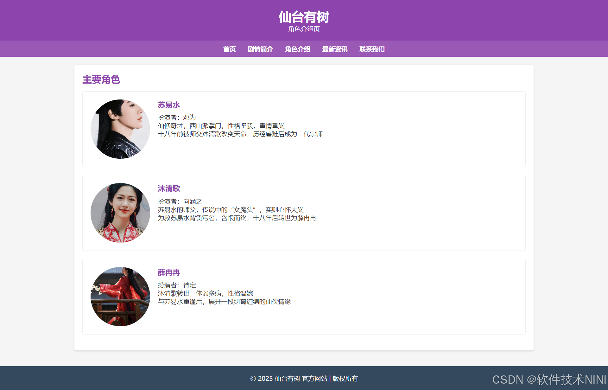Click the actor line 扮演者：向涵之
The height and width of the screenshot is (390, 608).
click(x=180, y=201)
